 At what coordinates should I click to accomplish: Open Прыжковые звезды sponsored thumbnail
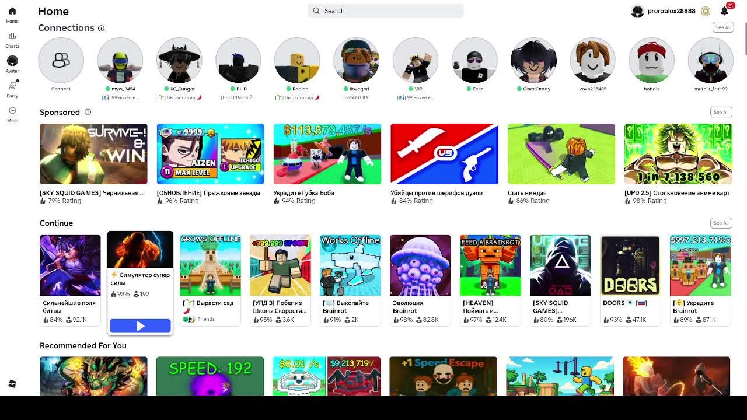tap(210, 154)
